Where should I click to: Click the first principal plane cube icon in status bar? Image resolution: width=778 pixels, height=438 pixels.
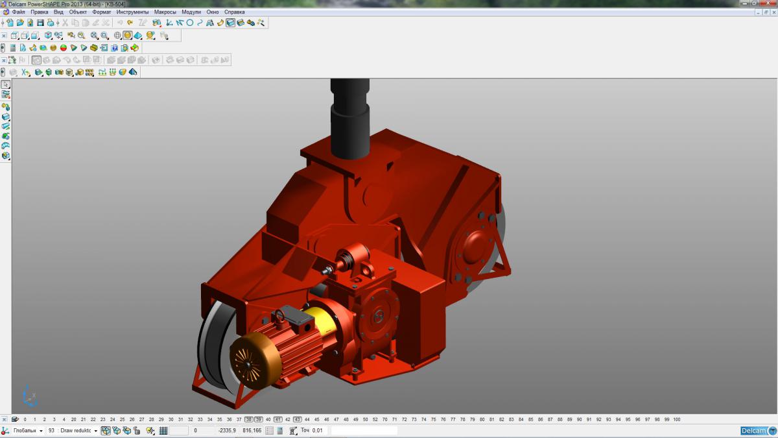point(106,431)
